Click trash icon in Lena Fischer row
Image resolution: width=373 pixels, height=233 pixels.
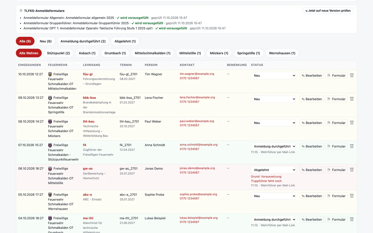tap(352, 99)
